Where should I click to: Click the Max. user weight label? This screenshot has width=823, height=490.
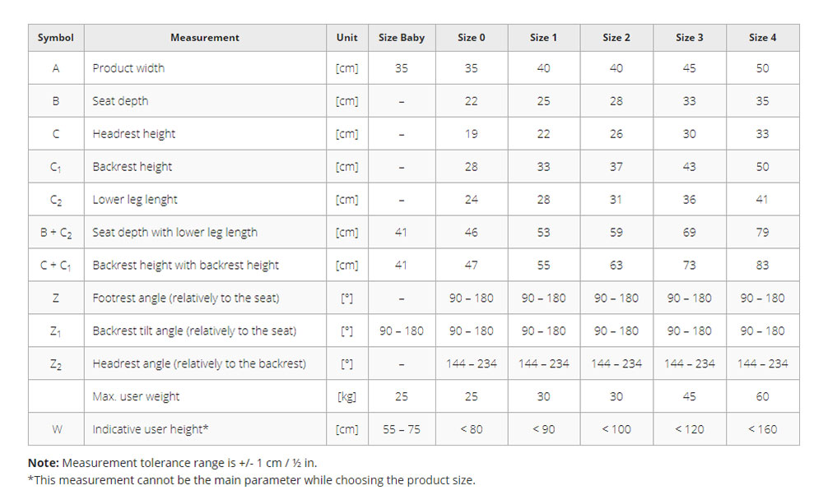pyautogui.click(x=136, y=396)
